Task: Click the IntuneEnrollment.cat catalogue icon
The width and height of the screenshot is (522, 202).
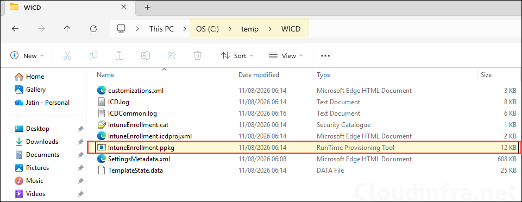Action: tap(101, 125)
